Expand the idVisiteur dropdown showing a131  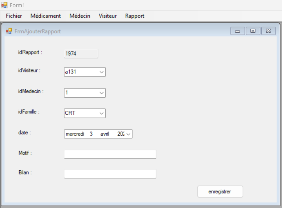click(x=101, y=72)
